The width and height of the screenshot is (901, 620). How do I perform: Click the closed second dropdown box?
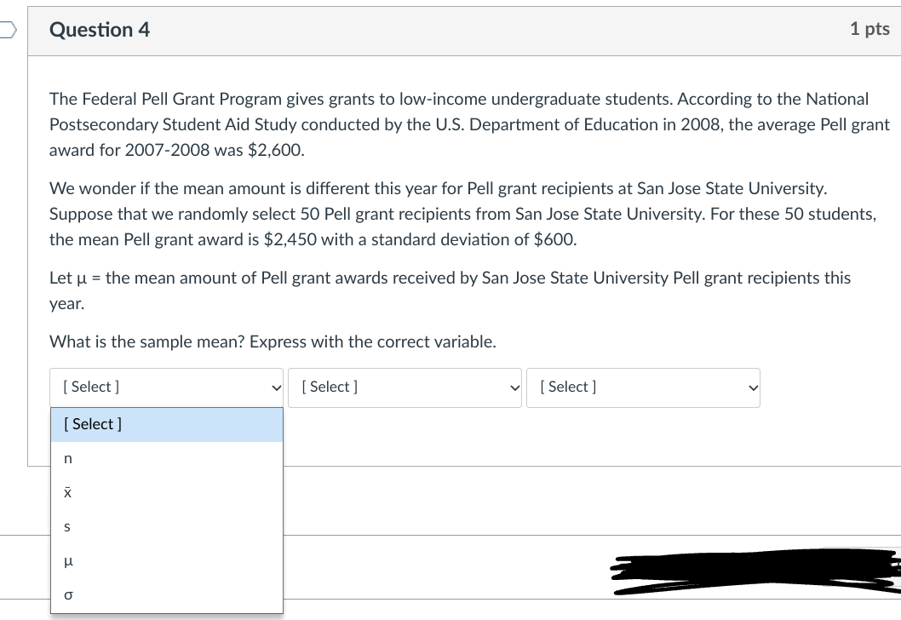tap(405, 387)
